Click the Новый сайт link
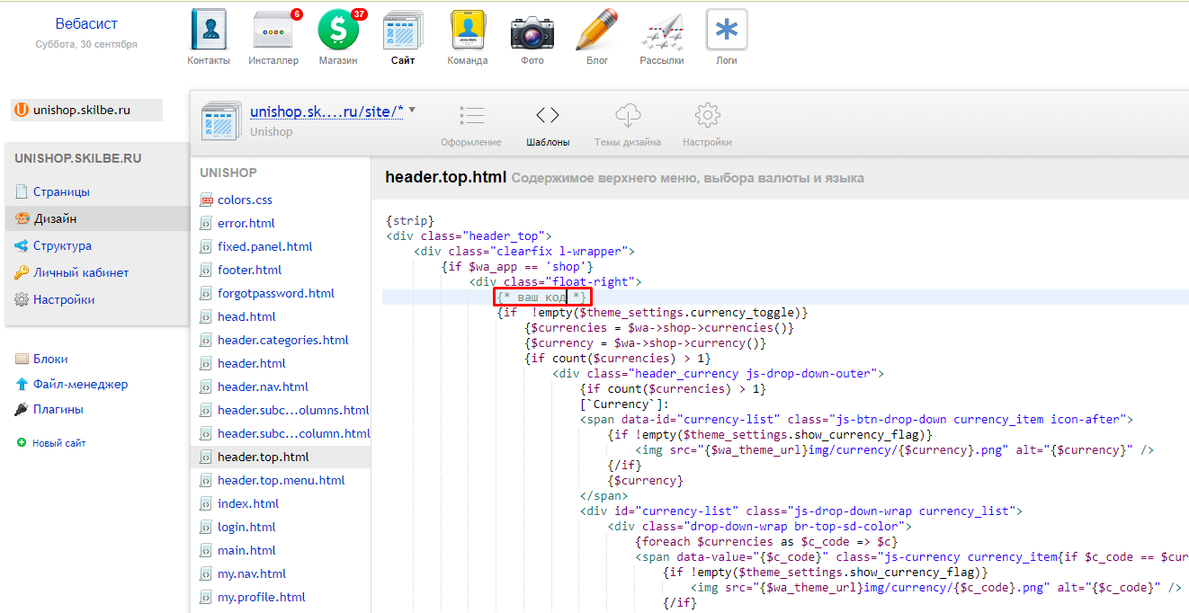 coord(58,443)
